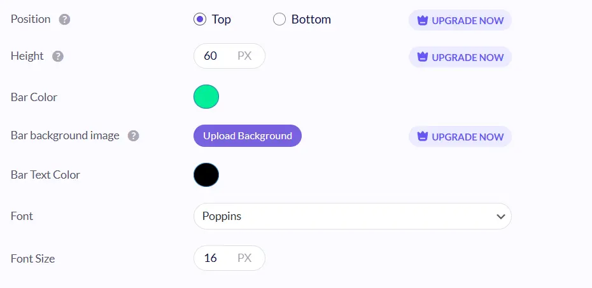This screenshot has height=288, width=592.
Task: Click the 'Top' option label text
Action: 222,19
